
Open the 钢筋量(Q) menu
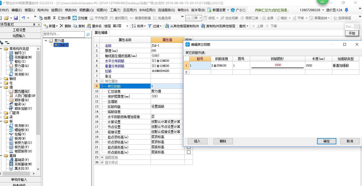coord(86,10)
